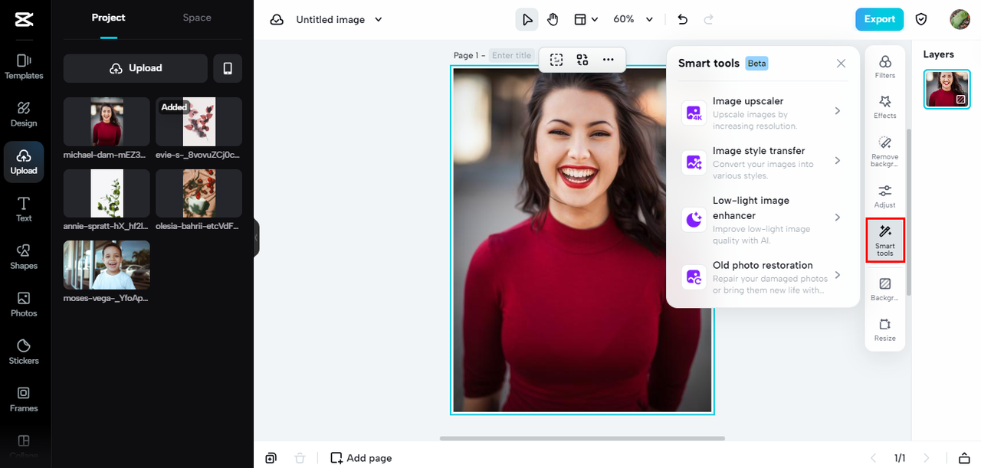Click the duplicate page icon at bottom

(x=271, y=458)
